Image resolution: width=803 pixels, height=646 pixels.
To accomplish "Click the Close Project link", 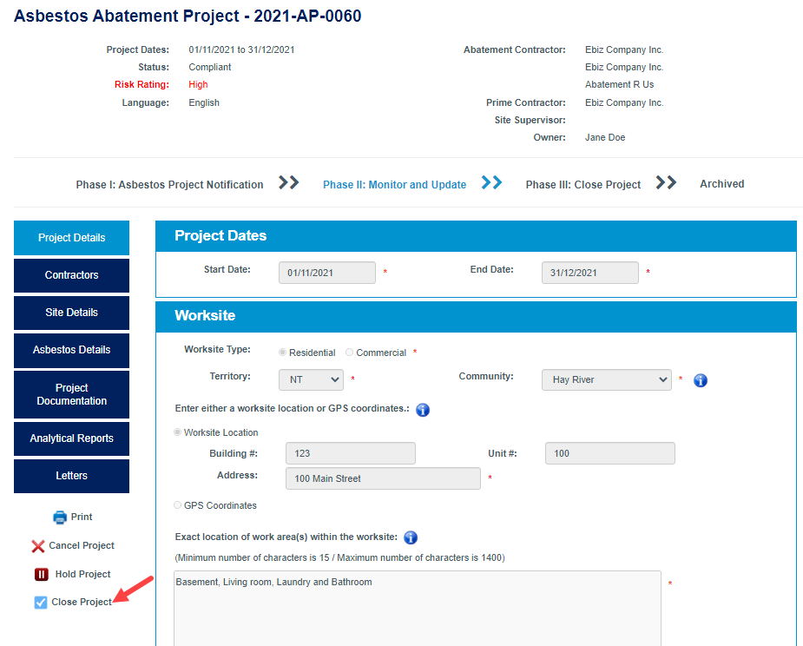I will coord(82,602).
